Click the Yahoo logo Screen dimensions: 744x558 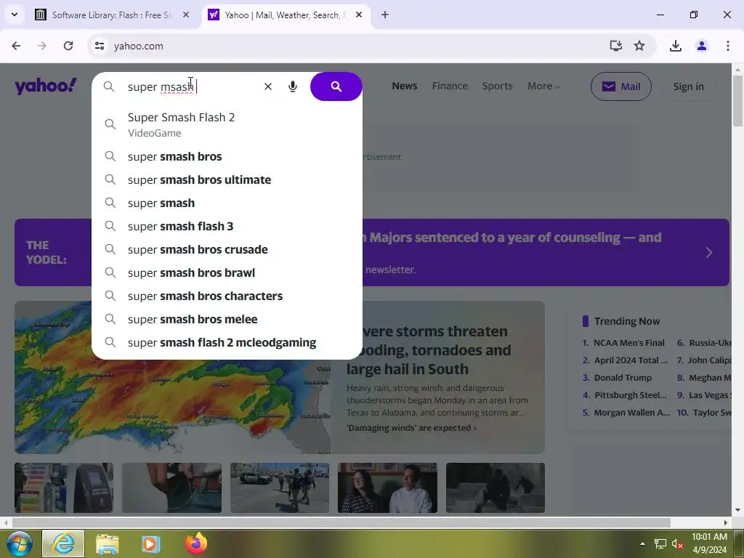pos(46,86)
